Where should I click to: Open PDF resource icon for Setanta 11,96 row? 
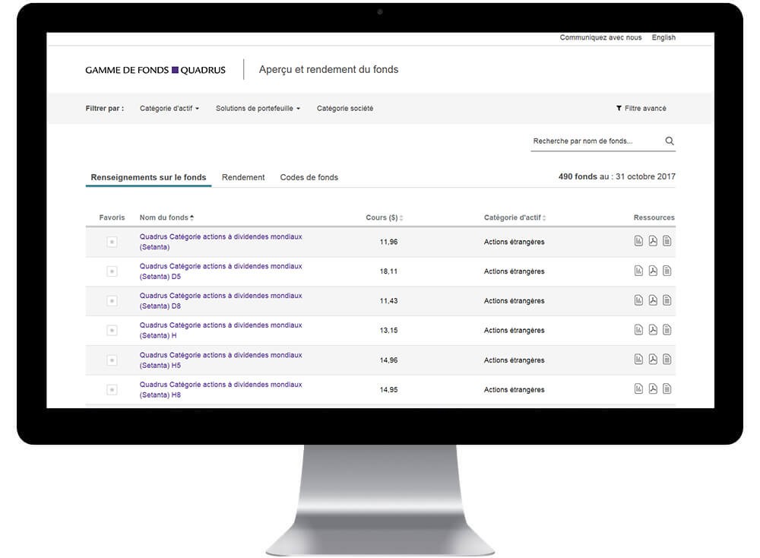pyautogui.click(x=653, y=241)
